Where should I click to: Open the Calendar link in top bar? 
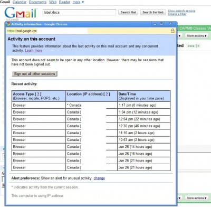click(20, 2)
